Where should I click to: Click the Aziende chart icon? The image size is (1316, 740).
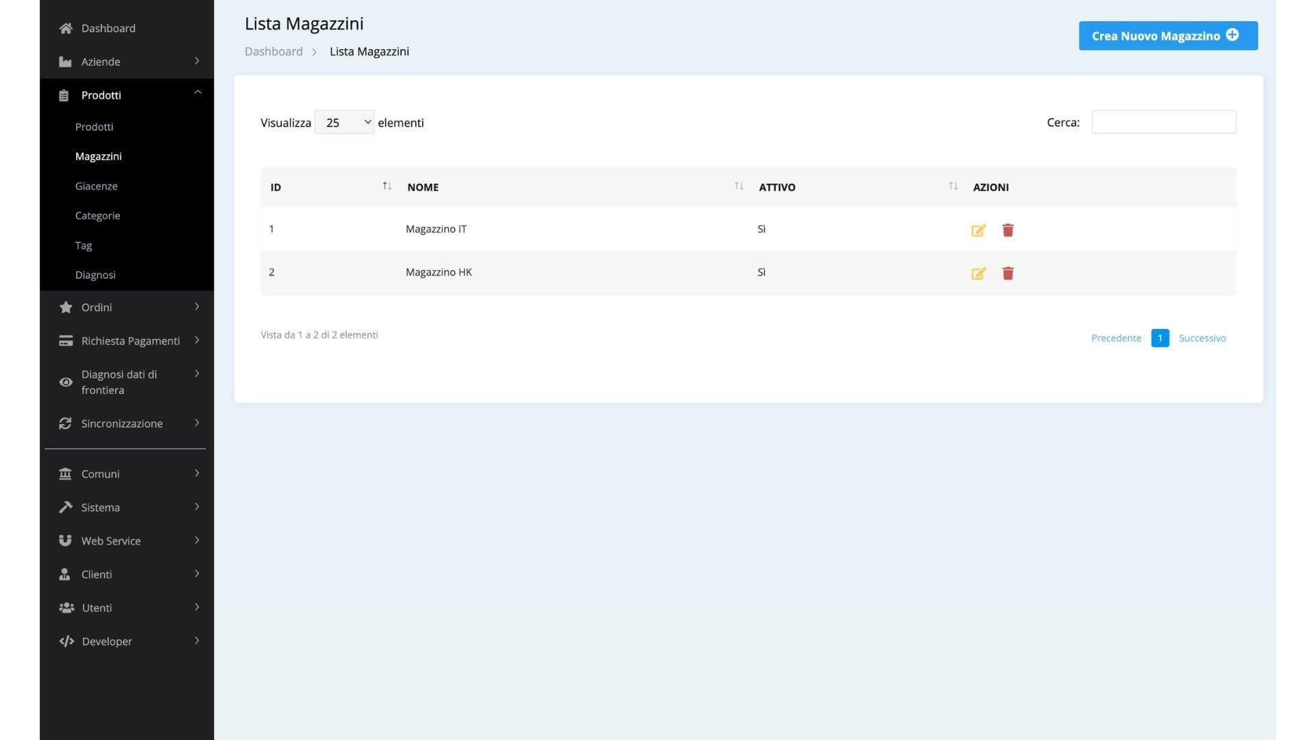pyautogui.click(x=65, y=62)
